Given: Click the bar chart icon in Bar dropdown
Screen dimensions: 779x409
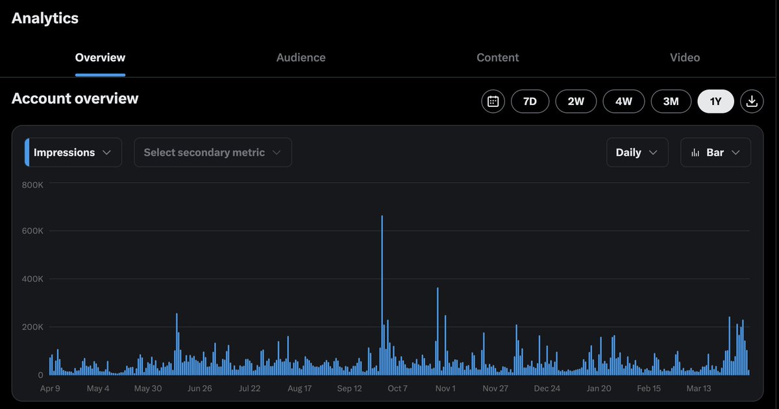Looking at the screenshot, I should pyautogui.click(x=695, y=152).
